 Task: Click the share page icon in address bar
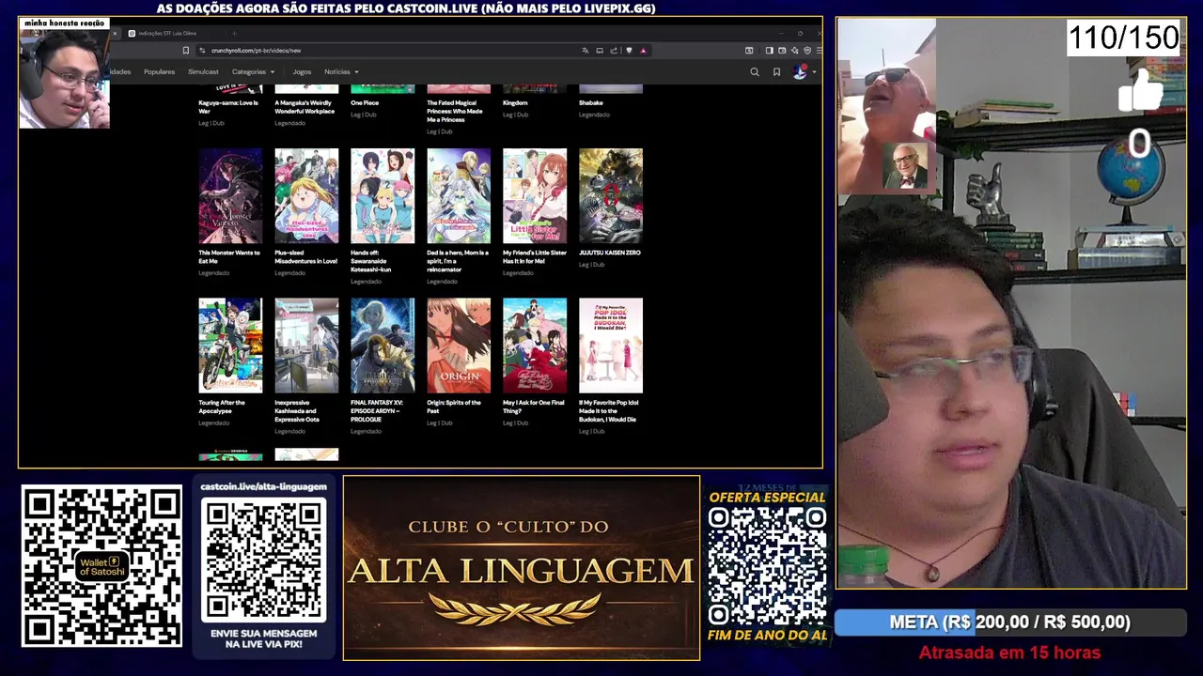pyautogui.click(x=614, y=51)
